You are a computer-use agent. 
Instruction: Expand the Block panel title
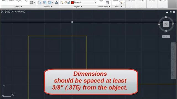click(x=119, y=7)
